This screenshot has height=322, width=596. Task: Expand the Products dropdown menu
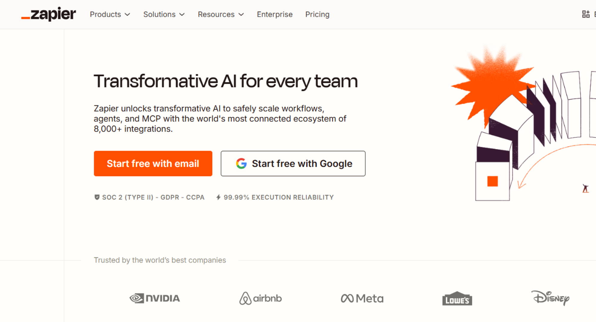(110, 14)
